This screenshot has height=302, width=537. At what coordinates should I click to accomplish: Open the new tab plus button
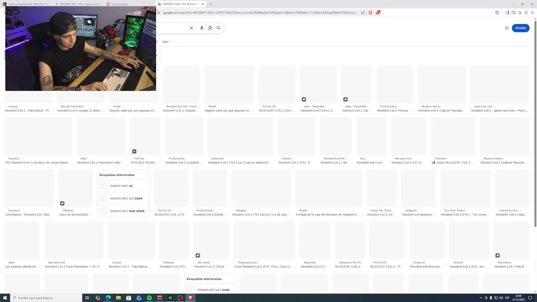211,4
